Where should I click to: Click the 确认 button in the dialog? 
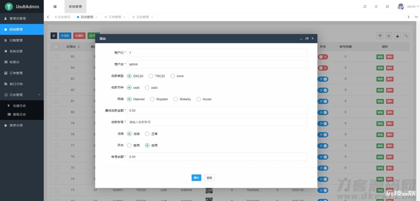[x=196, y=178]
